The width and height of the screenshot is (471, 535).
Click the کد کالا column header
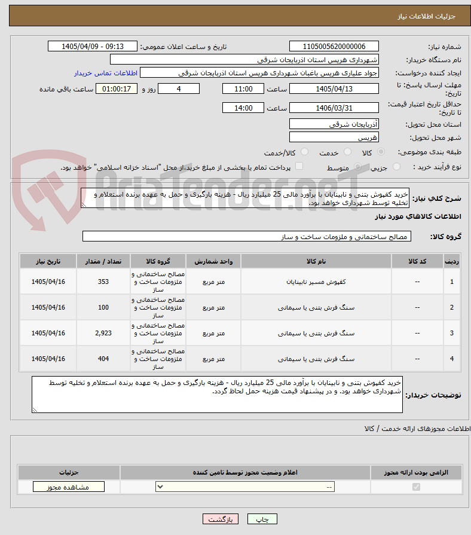[417, 261]
